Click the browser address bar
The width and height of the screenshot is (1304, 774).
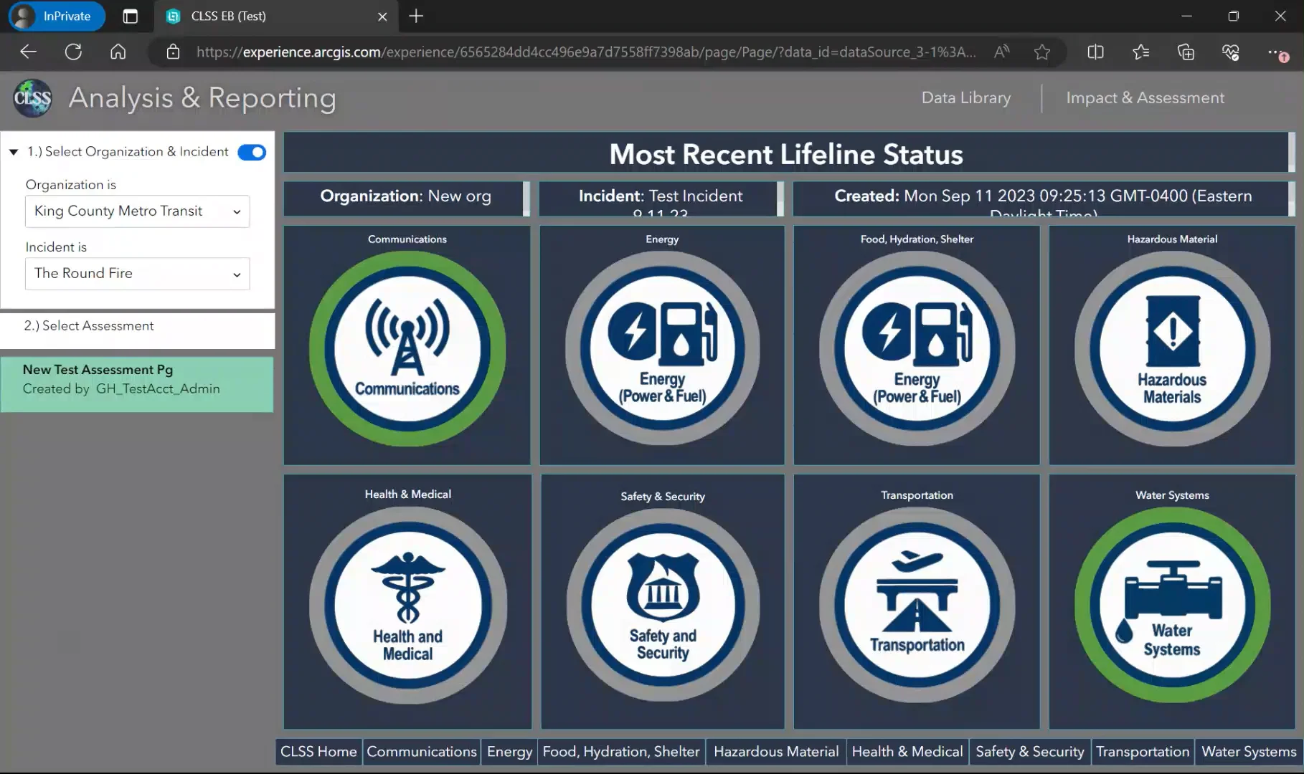pyautogui.click(x=574, y=52)
